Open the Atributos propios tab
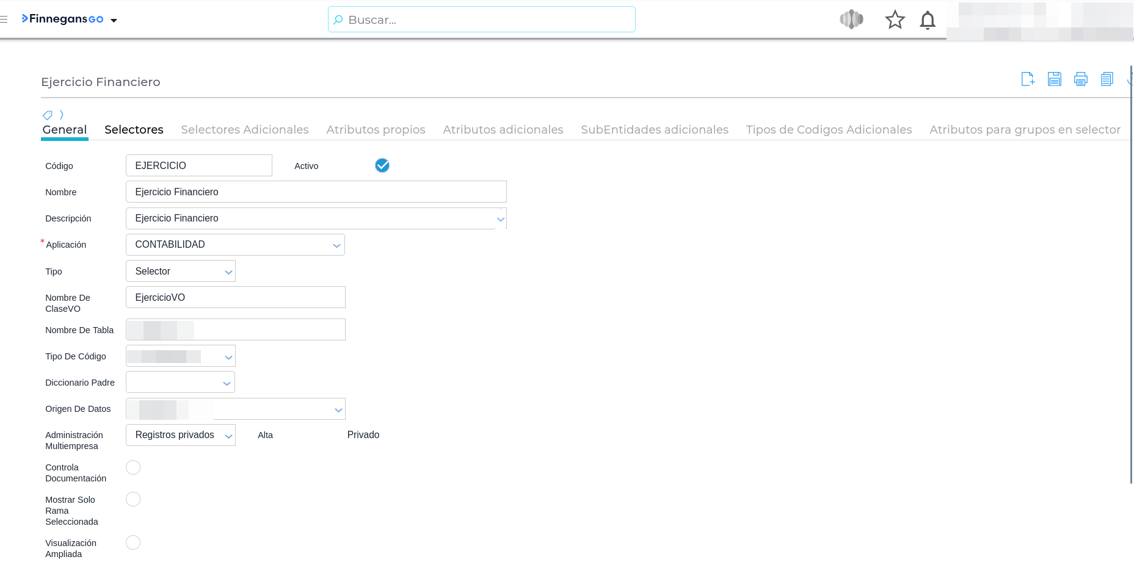1134x565 pixels. [x=376, y=129]
